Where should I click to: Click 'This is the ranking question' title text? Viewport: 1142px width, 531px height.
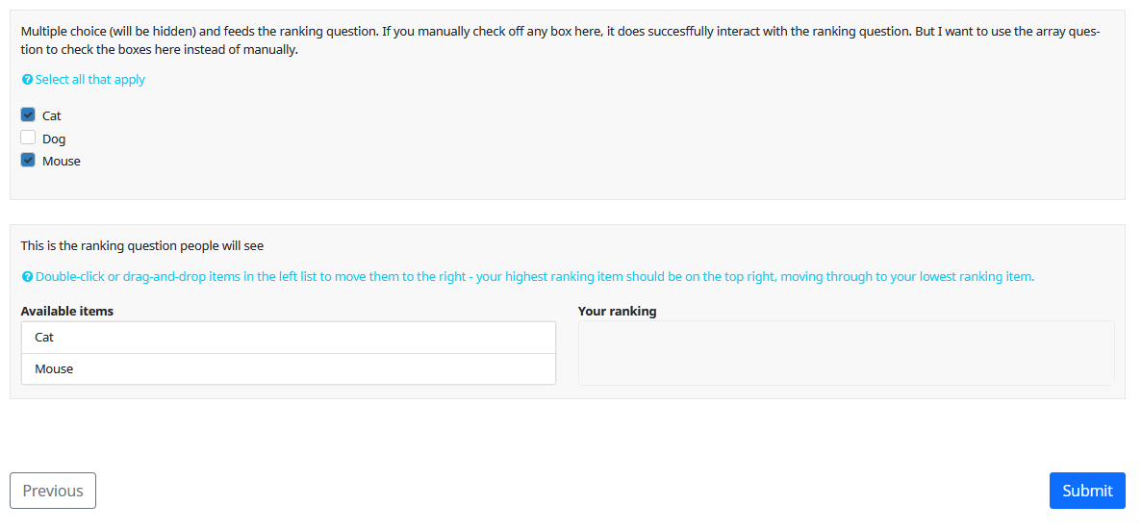[x=142, y=246]
